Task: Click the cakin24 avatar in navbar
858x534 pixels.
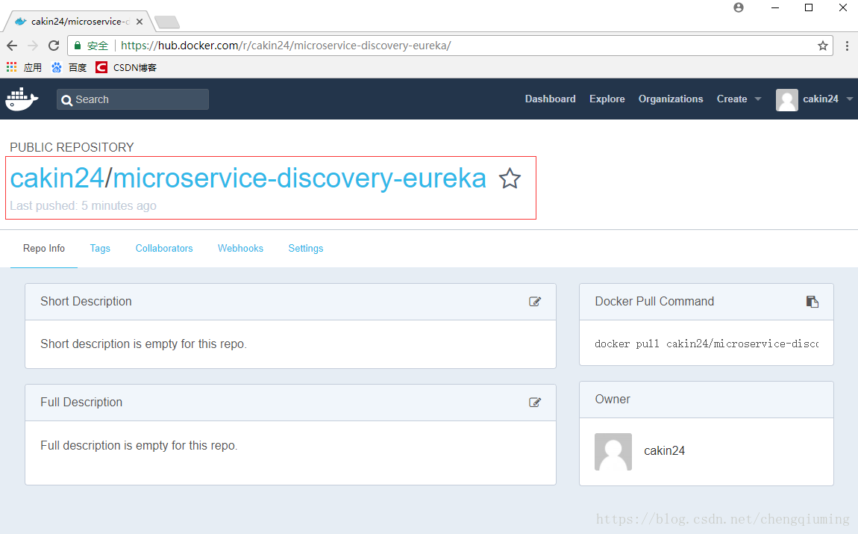Action: [x=787, y=99]
